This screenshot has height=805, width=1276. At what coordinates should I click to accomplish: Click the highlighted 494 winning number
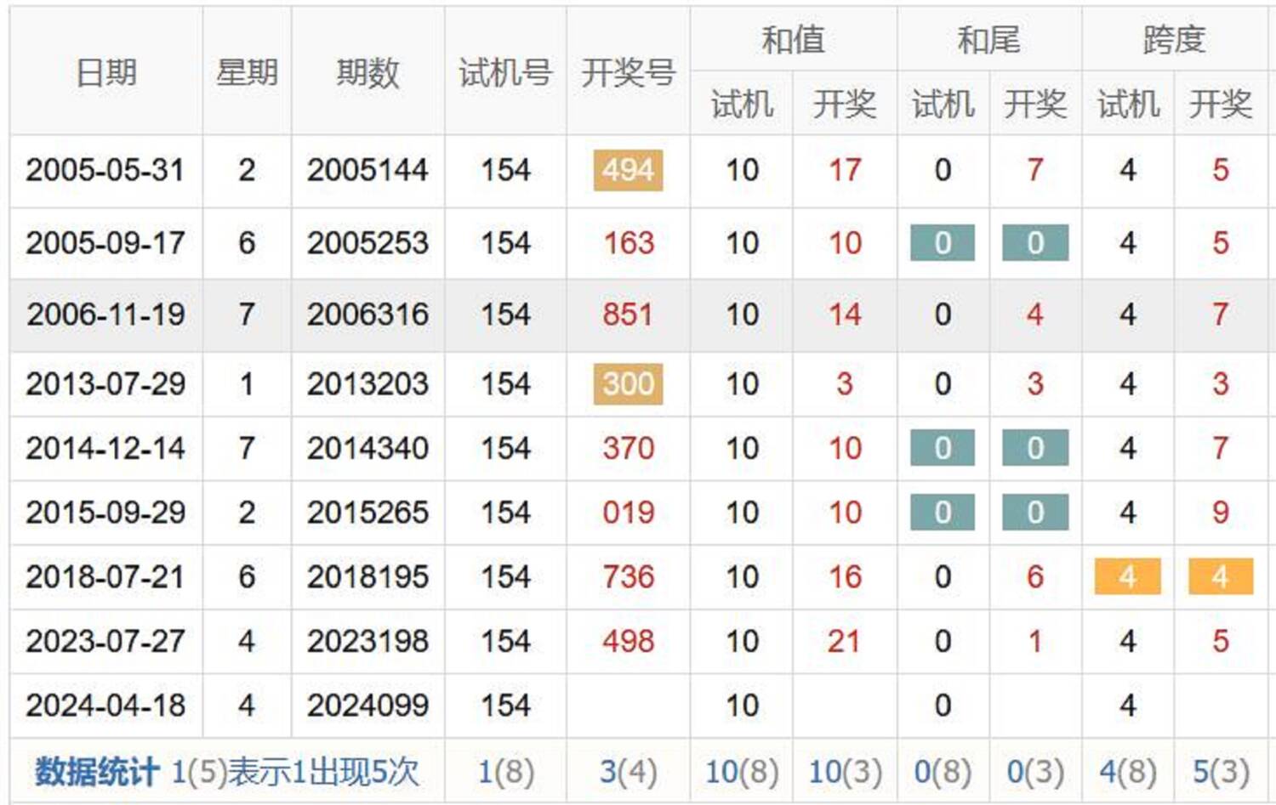[x=628, y=170]
